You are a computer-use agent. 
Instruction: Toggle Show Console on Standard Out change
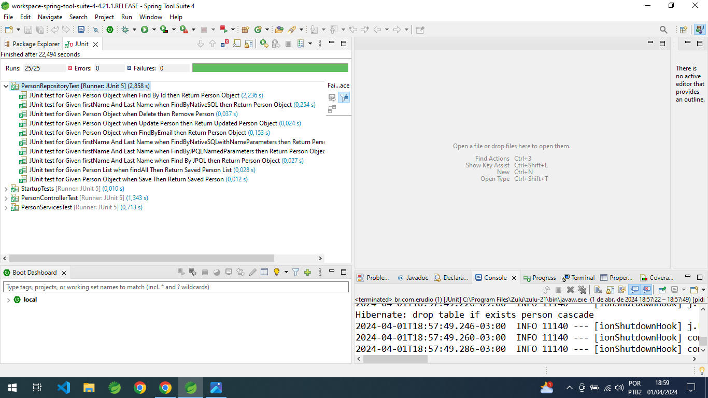634,290
